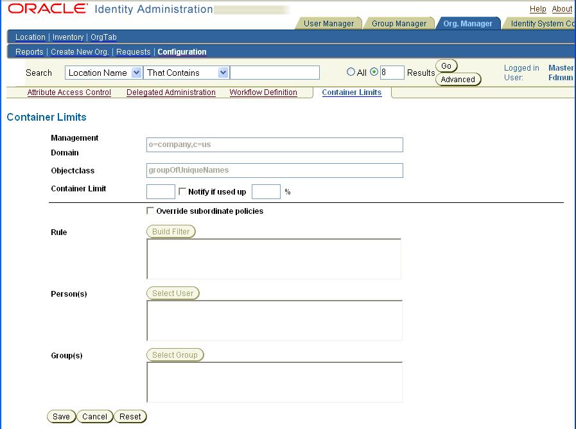Switch to Group Manager tab
The width and height of the screenshot is (576, 429).
point(399,24)
